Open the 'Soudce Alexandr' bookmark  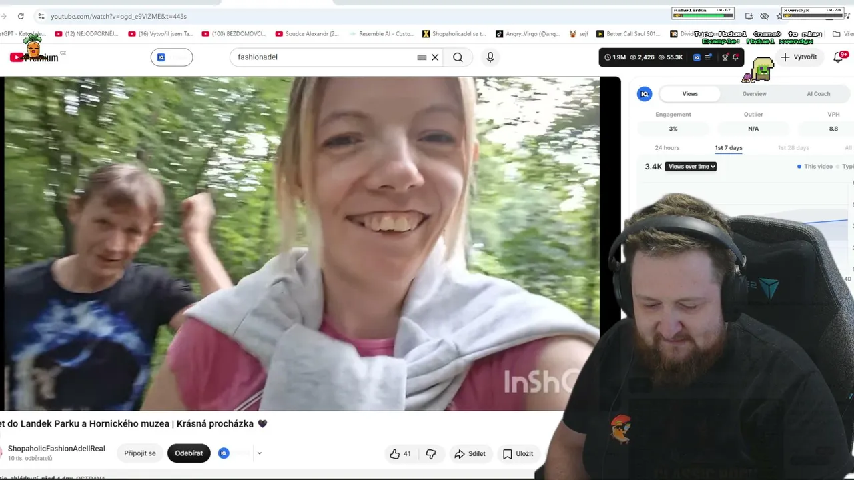click(x=307, y=34)
